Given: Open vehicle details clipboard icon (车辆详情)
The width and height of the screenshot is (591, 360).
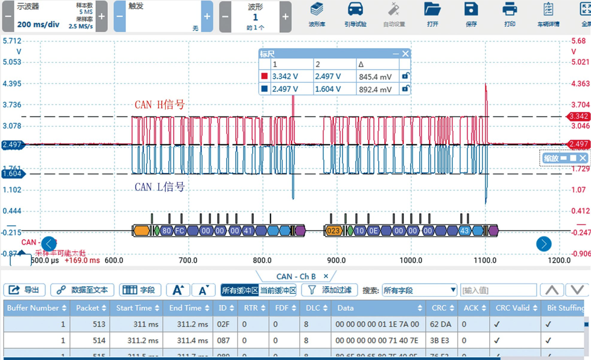Looking at the screenshot, I should coord(548,15).
